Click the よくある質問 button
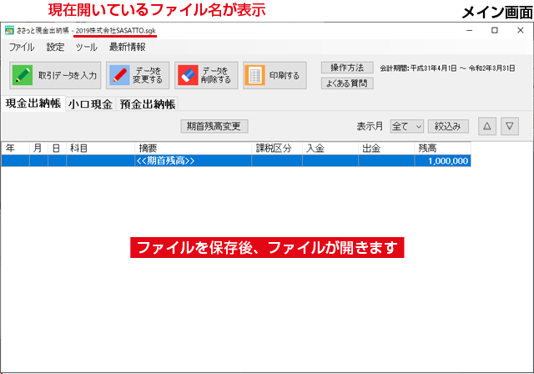This screenshot has height=374, width=534. click(x=346, y=83)
